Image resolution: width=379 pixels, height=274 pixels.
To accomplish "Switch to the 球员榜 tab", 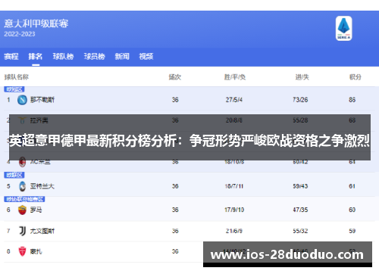I will [95, 56].
